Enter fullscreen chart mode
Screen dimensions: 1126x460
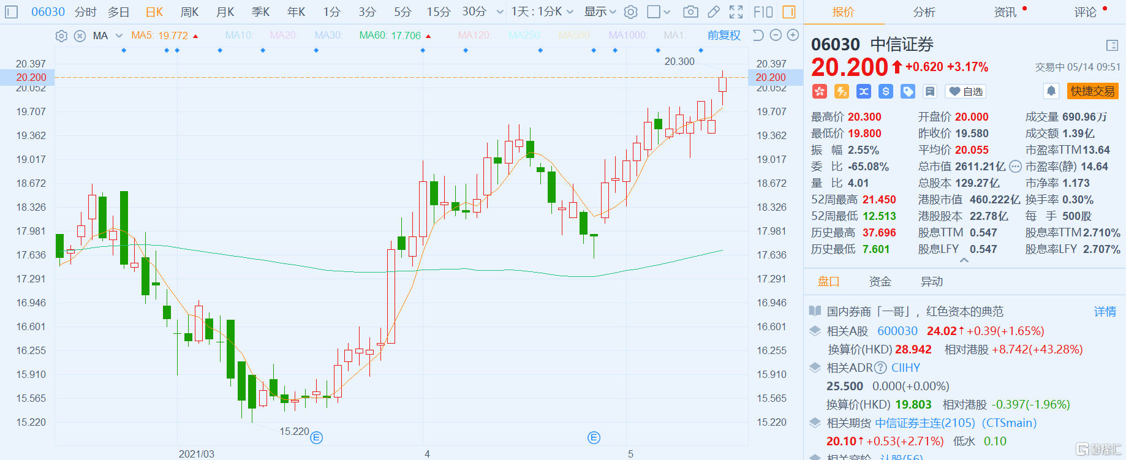[736, 12]
